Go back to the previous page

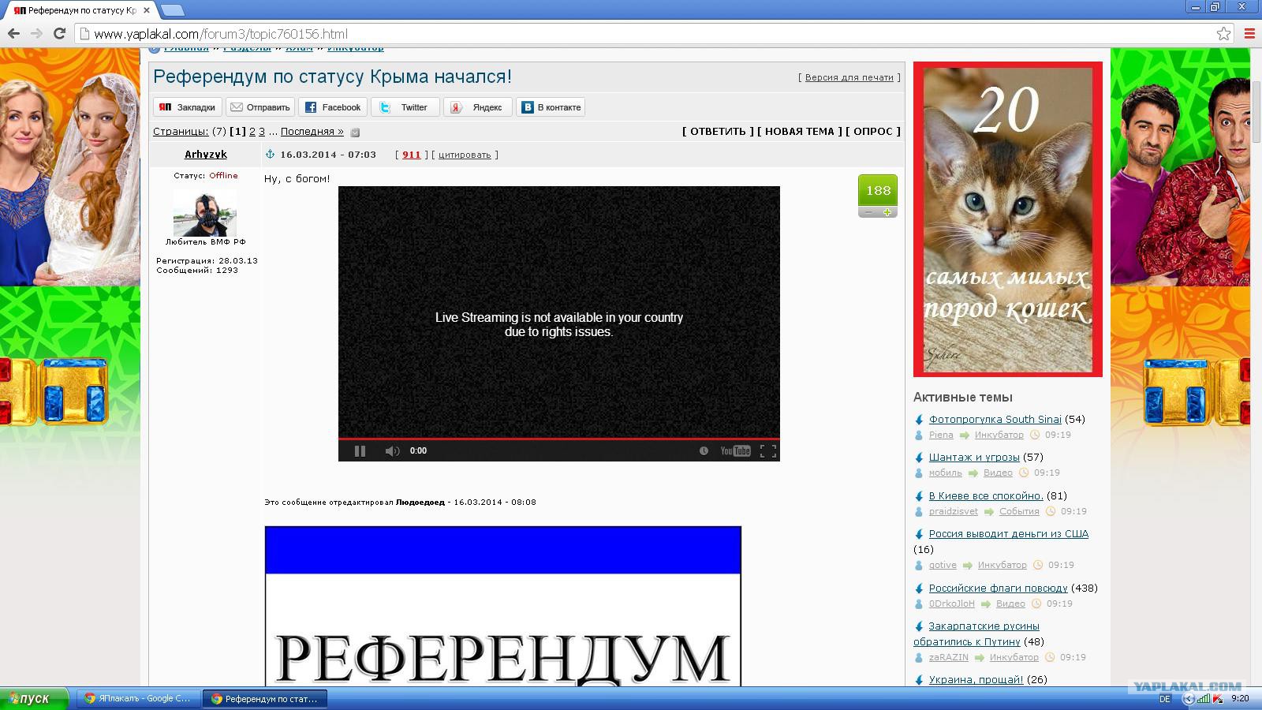(x=13, y=33)
